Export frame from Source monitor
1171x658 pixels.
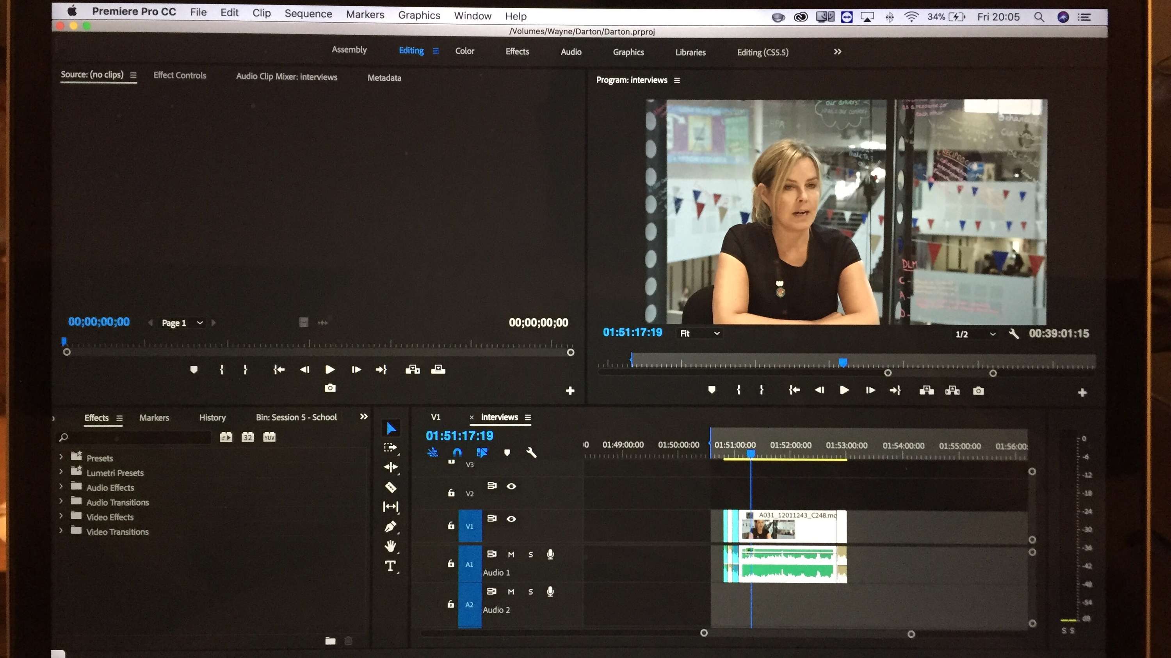[330, 388]
